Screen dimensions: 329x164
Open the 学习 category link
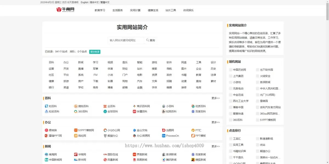click(95, 62)
